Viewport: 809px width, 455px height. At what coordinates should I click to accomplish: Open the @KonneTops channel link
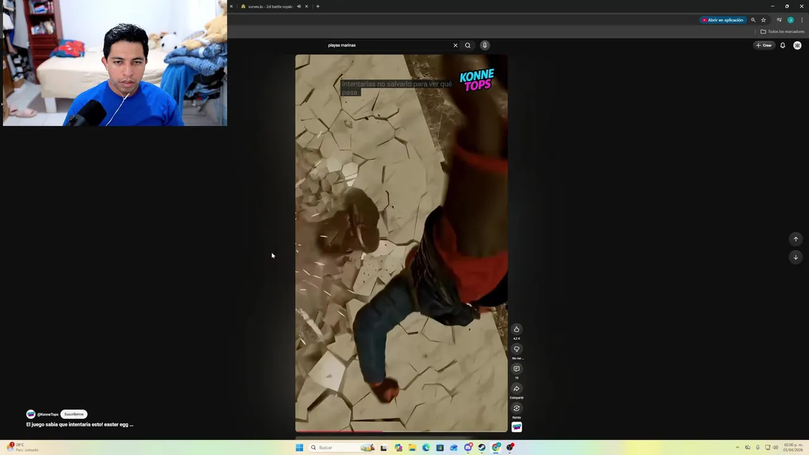pyautogui.click(x=47, y=415)
